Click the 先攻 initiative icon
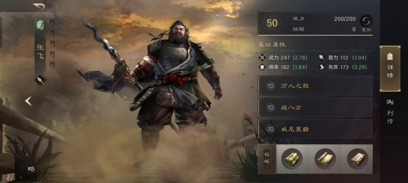 tap(322, 67)
